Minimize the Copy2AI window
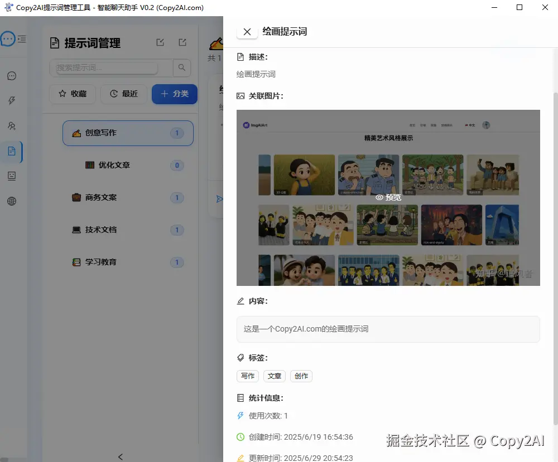 [494, 7]
